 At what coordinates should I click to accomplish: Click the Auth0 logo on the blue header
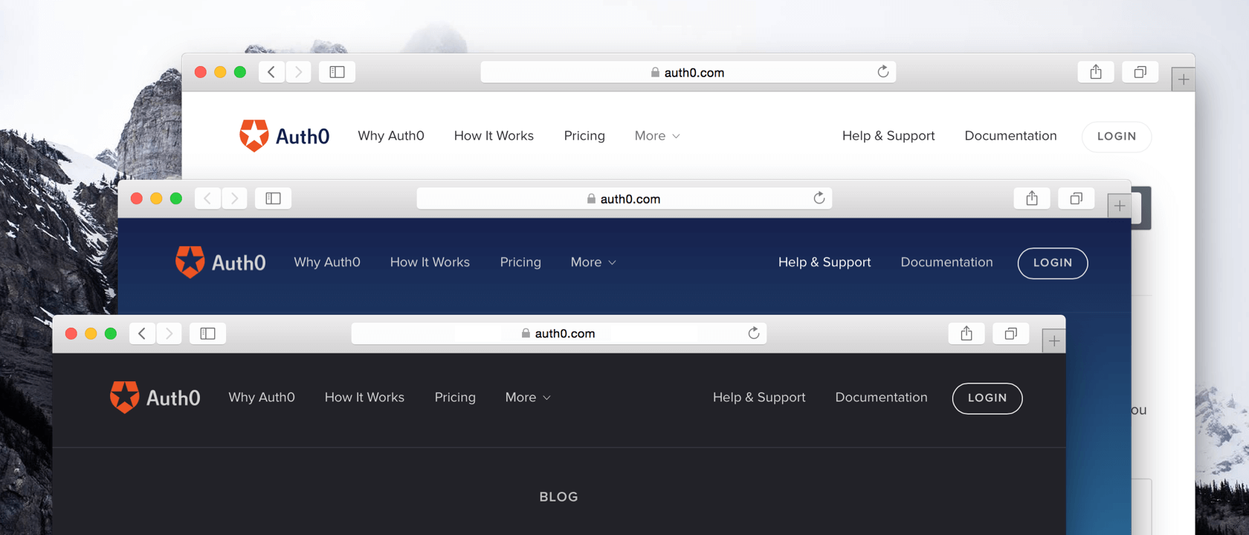(221, 262)
